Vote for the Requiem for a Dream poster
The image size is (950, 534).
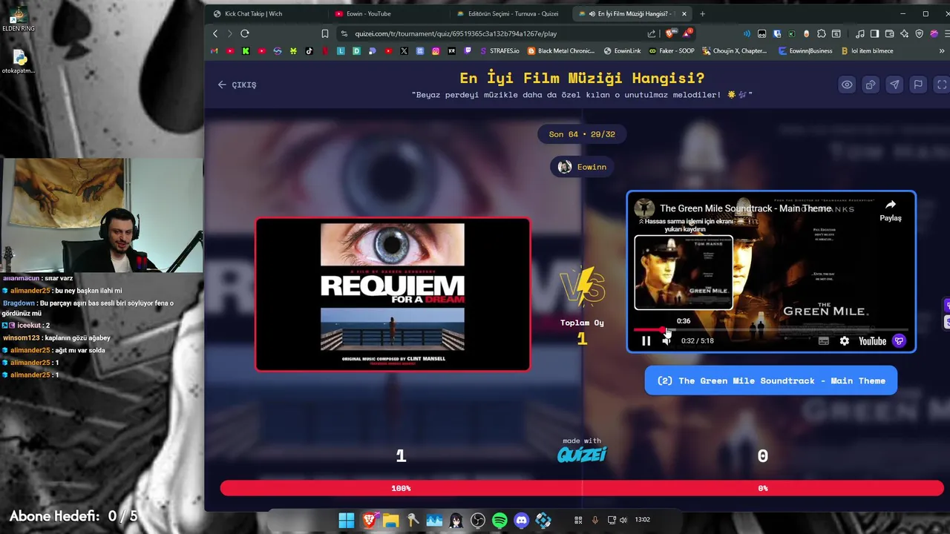393,294
